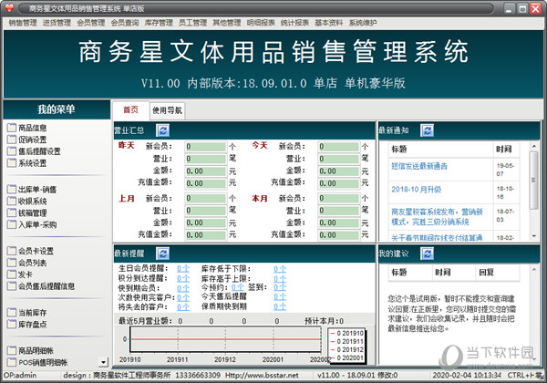Click yesterday's 新会员 value field
Screen dimensions: 547x383
(x=206, y=147)
